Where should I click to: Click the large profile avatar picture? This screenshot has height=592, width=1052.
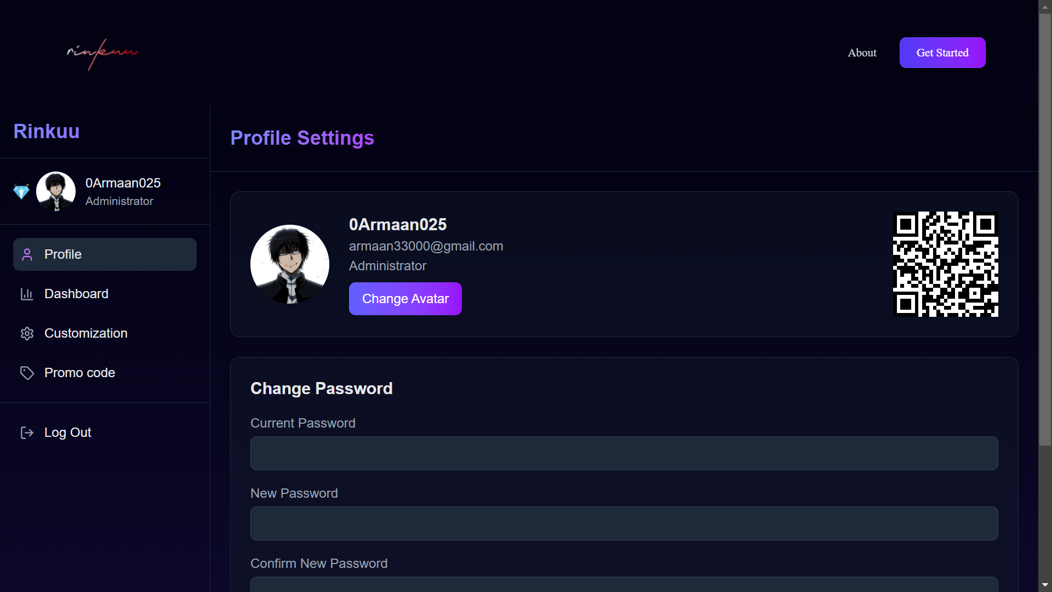[290, 264]
